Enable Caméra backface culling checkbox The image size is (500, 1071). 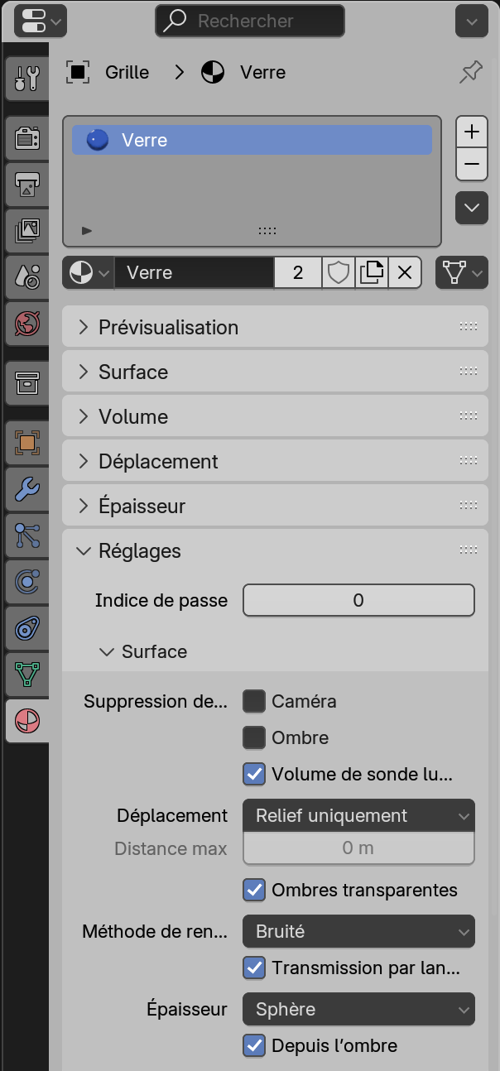click(x=253, y=702)
